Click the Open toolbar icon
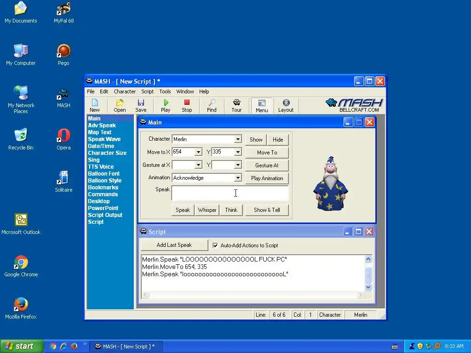Viewport: 471px width, 353px height. point(120,106)
